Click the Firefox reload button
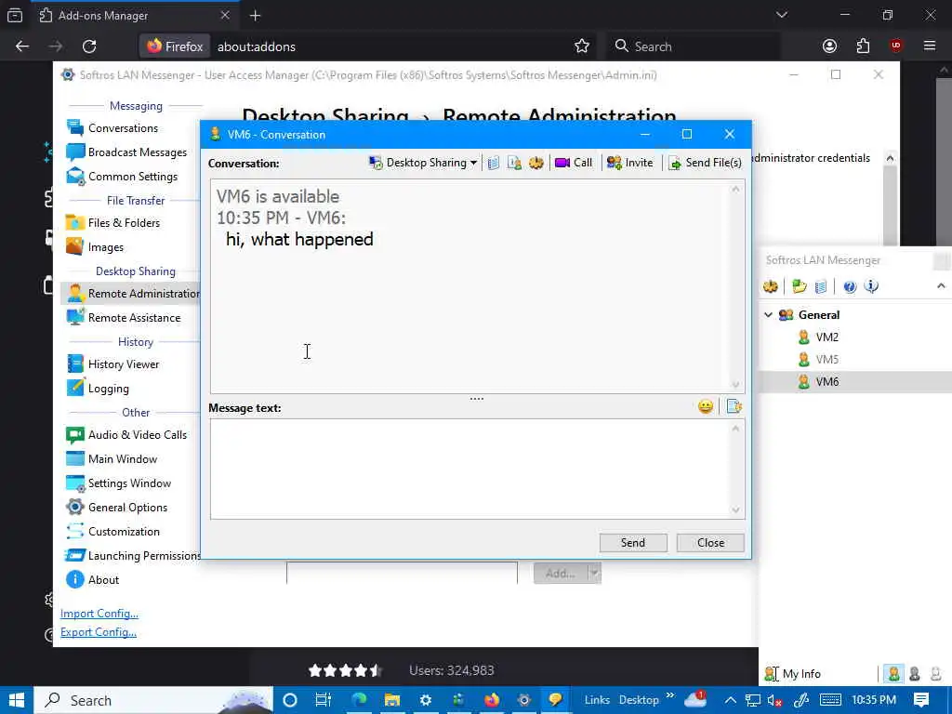This screenshot has width=952, height=714. 89,46
